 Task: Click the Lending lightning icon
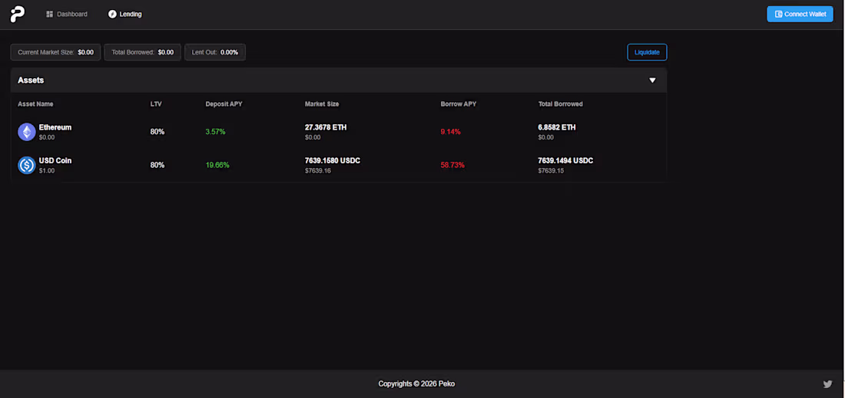click(112, 14)
